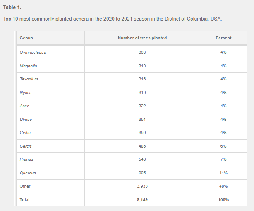254x211 pixels.
Task: Click the Celtis genus name
Action: click(x=25, y=133)
